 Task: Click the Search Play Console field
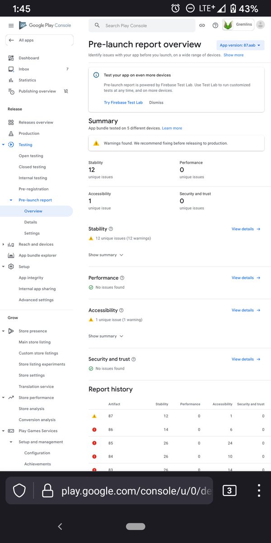pos(142,26)
